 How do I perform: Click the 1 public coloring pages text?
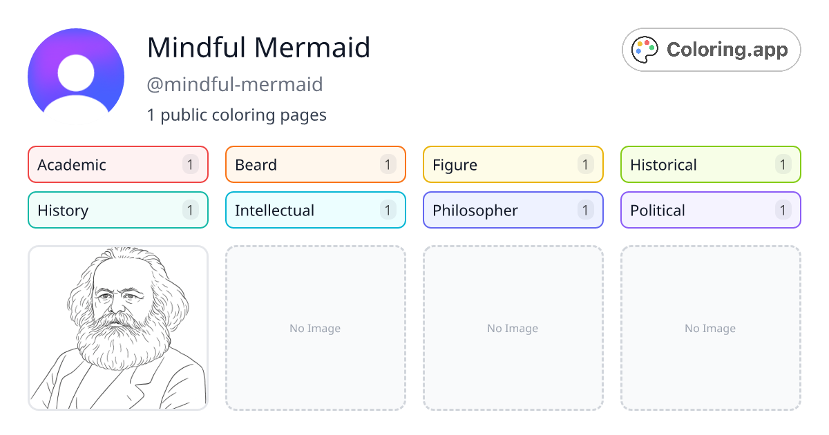click(237, 115)
